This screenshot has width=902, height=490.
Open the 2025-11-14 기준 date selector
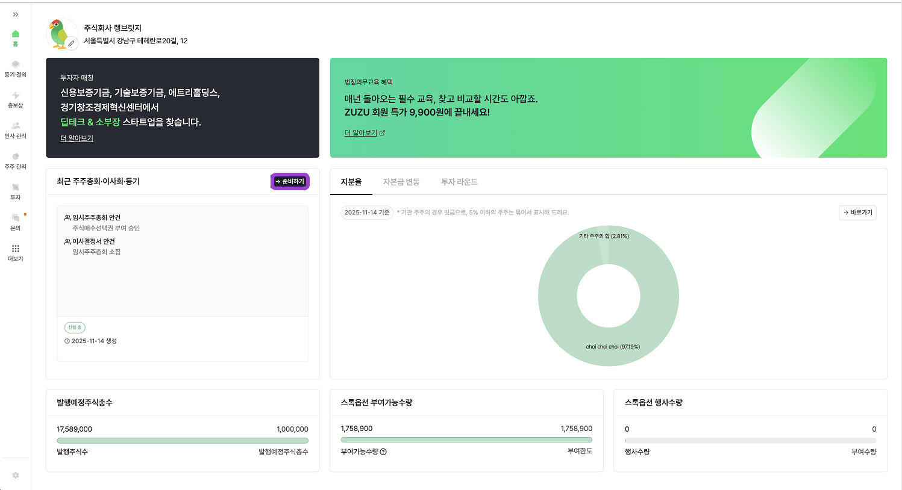(x=366, y=212)
